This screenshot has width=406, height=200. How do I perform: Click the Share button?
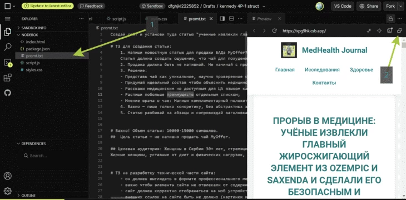tap(369, 6)
